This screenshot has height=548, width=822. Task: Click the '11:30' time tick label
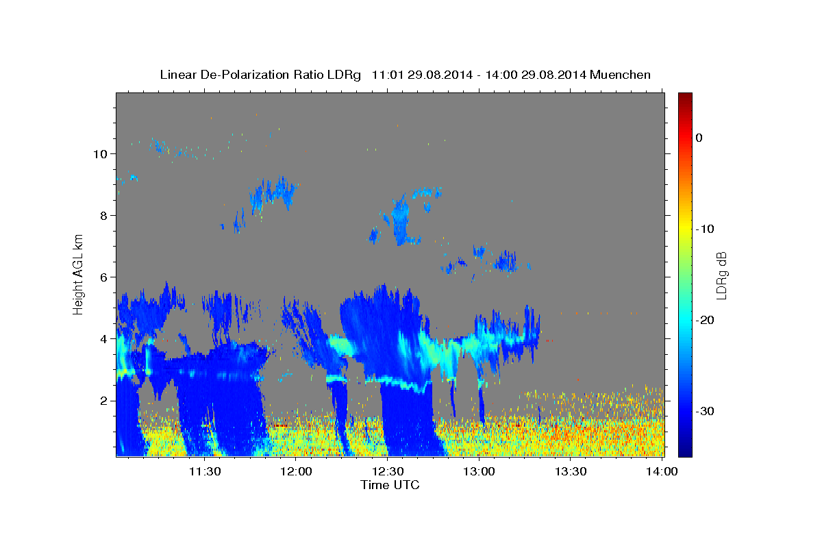[205, 471]
